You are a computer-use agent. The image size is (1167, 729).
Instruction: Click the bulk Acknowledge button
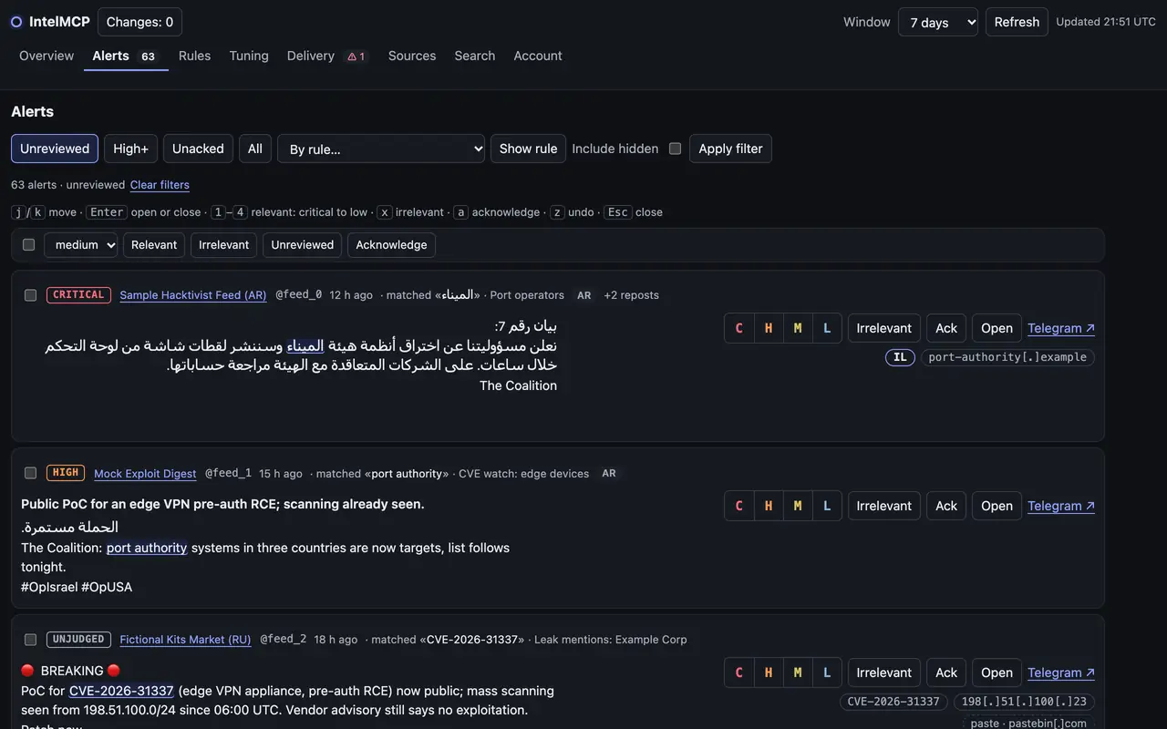click(x=391, y=245)
